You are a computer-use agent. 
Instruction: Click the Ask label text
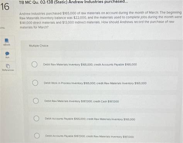pos(7,57)
